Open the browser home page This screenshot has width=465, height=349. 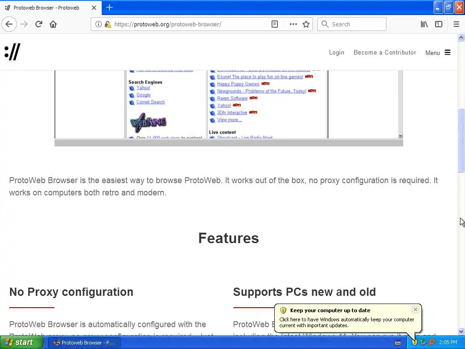coord(53,24)
